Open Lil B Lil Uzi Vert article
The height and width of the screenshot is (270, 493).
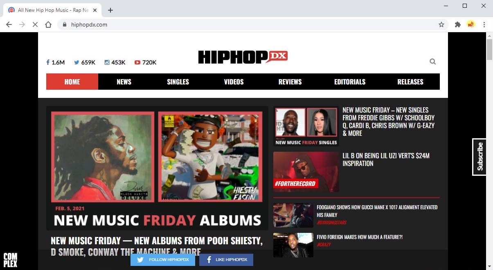[x=386, y=159]
